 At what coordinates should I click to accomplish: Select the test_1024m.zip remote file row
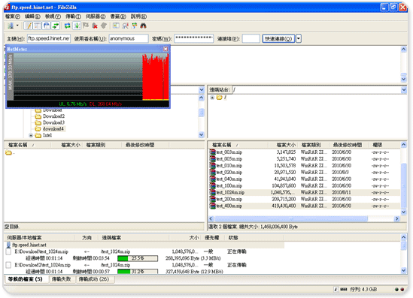pyautogui.click(x=305, y=193)
